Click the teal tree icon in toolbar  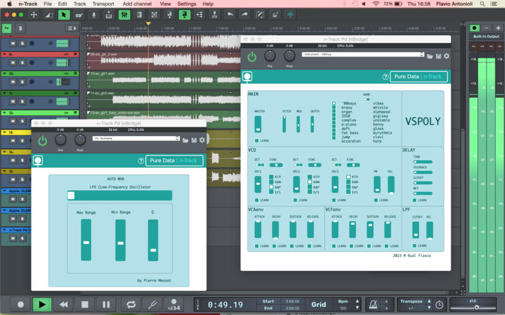point(290,14)
